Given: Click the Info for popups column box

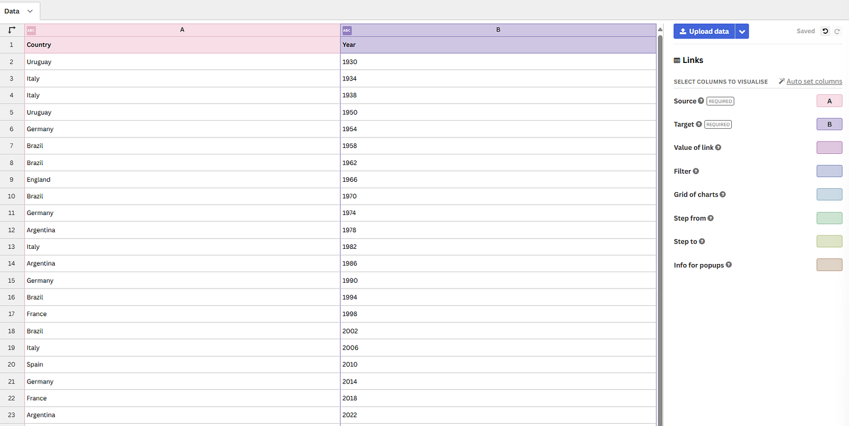Looking at the screenshot, I should [x=829, y=265].
